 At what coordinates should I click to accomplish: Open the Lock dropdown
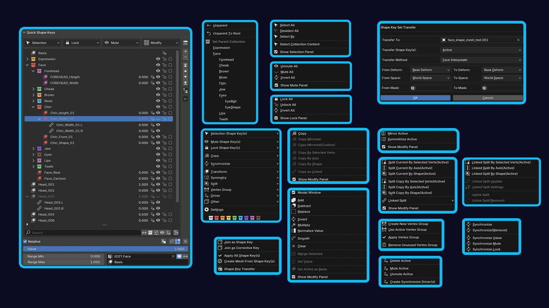click(x=82, y=43)
